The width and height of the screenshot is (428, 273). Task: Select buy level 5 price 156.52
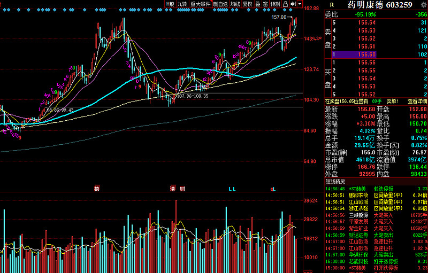coord(366,95)
